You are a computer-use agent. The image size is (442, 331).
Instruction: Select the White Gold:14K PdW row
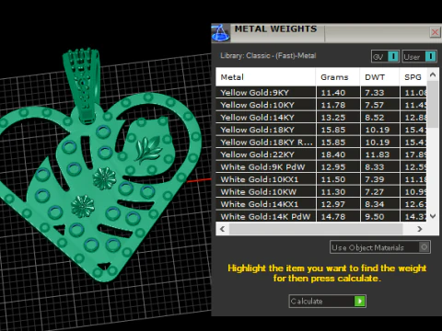[x=321, y=216]
